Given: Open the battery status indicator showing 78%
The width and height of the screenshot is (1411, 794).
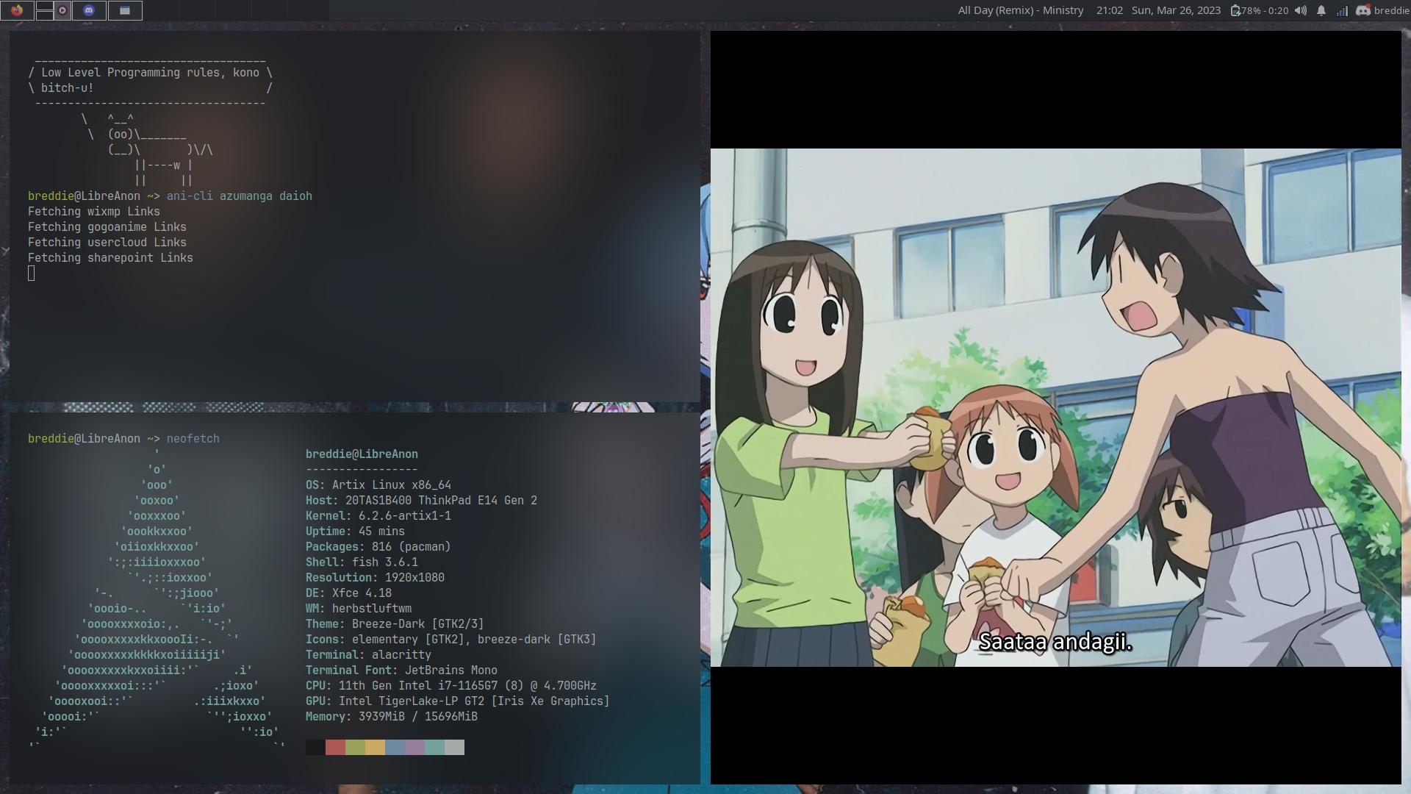Looking at the screenshot, I should [x=1259, y=10].
